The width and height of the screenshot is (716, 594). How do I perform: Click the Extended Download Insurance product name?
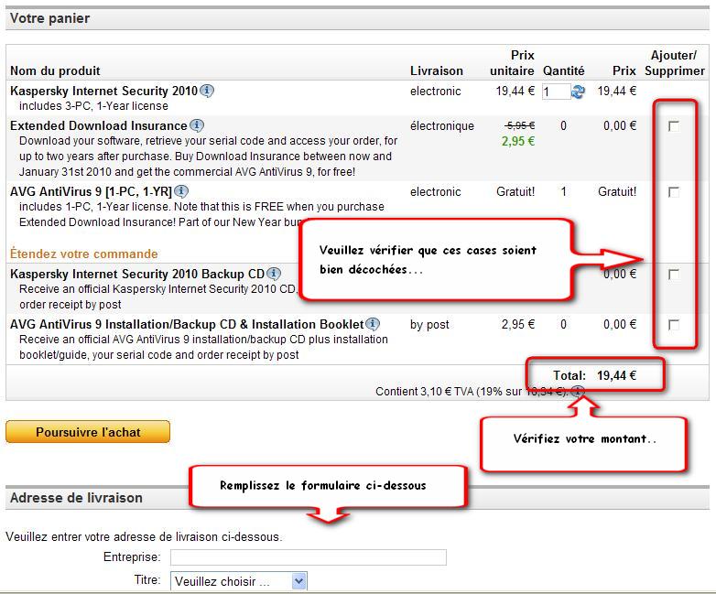pos(99,125)
